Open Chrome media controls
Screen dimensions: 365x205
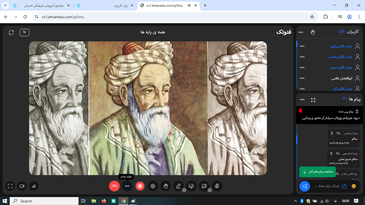point(340,17)
